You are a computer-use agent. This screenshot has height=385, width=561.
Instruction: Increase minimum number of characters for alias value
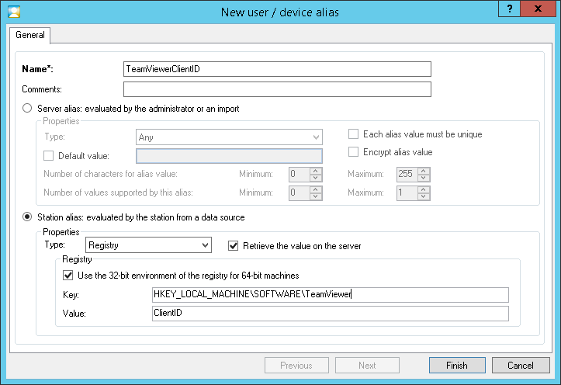[316, 171]
